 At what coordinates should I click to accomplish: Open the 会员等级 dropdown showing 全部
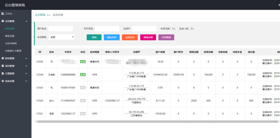click(61, 37)
